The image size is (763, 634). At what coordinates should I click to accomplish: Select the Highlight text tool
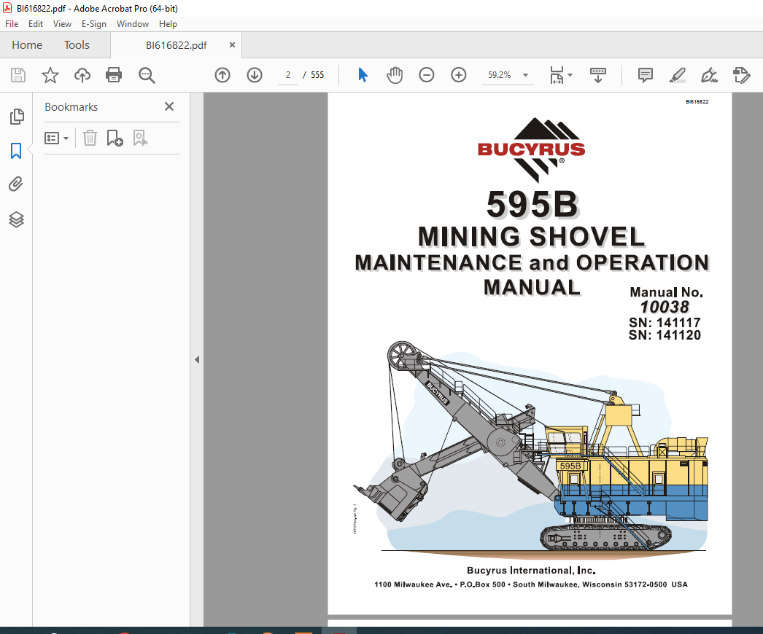point(678,75)
